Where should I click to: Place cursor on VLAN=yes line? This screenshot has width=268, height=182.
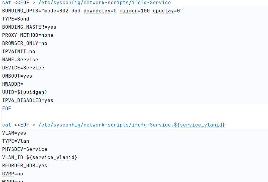[14, 133]
